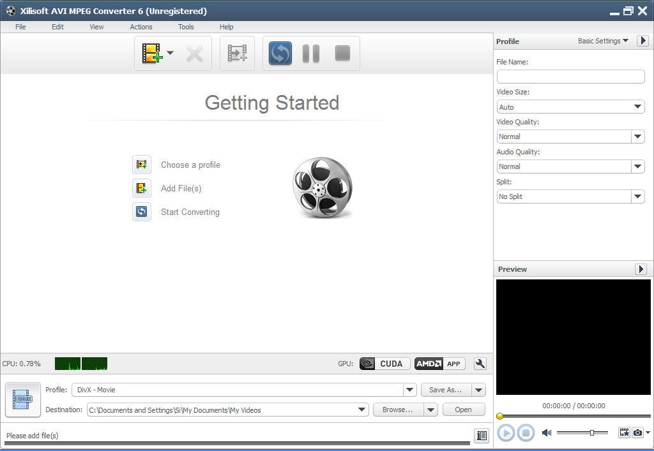Click the delete file X icon
The height and width of the screenshot is (451, 654).
[x=194, y=54]
